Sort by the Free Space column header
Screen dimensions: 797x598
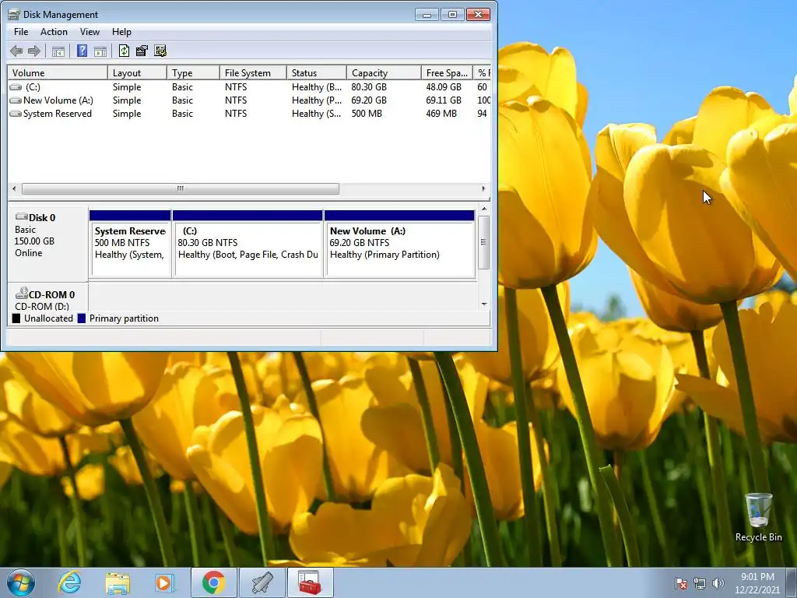447,72
